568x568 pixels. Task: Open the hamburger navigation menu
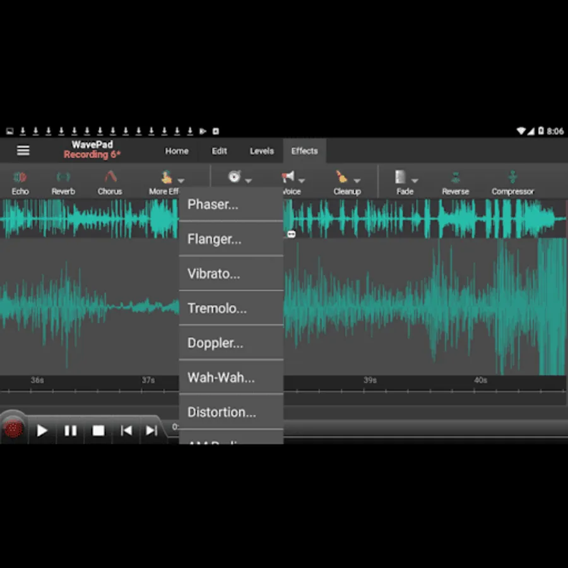click(23, 150)
